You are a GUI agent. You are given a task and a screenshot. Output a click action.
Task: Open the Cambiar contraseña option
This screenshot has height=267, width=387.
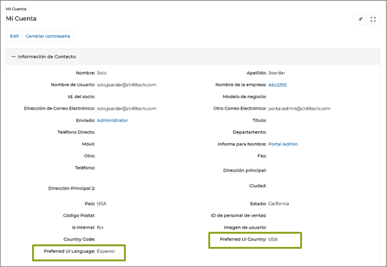point(48,36)
